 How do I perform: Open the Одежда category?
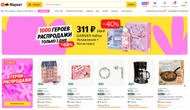tap(89, 11)
